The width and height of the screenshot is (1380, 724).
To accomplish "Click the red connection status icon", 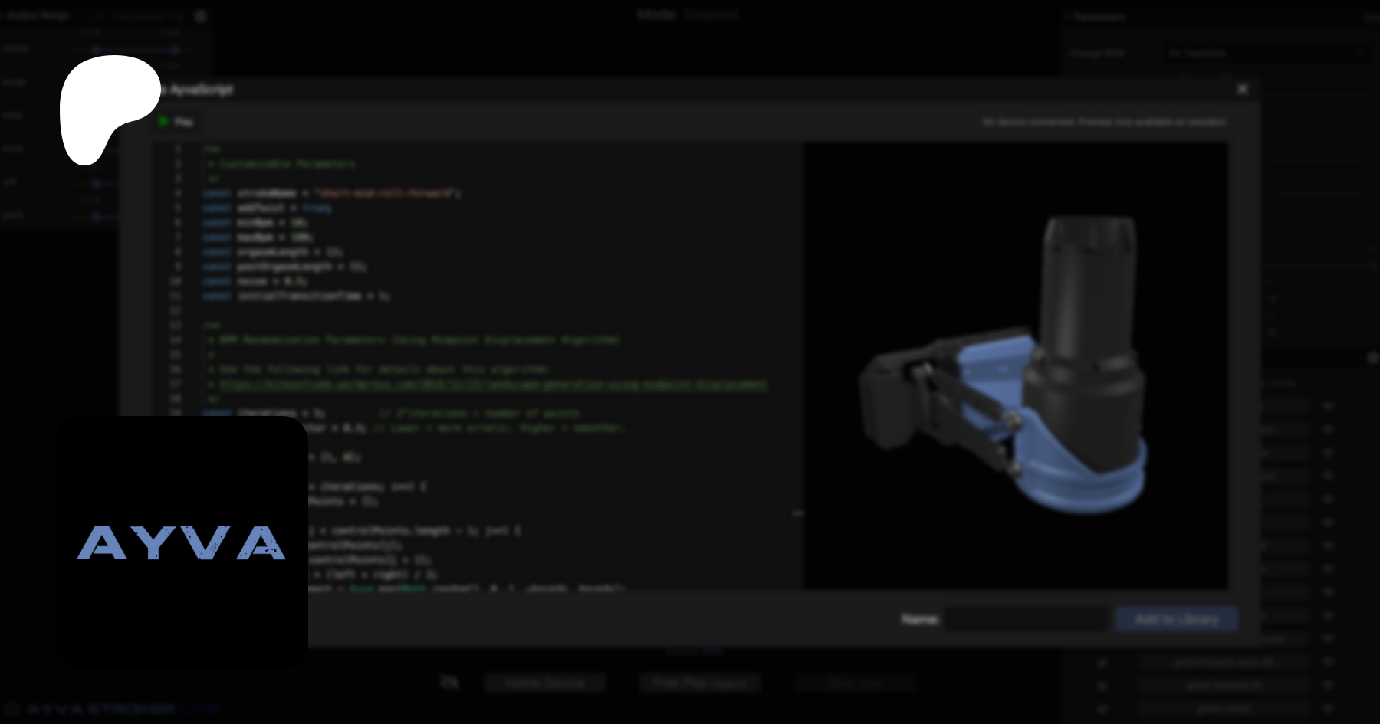I will (100, 16).
